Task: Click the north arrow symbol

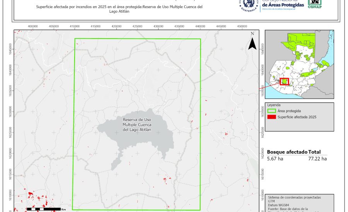Action: pos(252,43)
